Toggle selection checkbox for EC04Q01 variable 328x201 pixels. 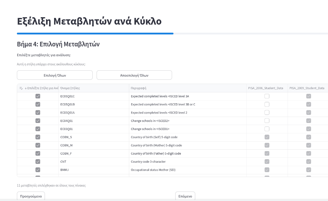click(x=38, y=121)
